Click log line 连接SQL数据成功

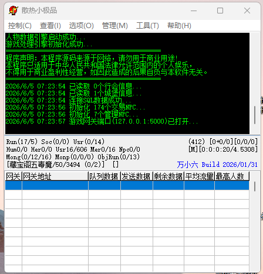coord(68,100)
